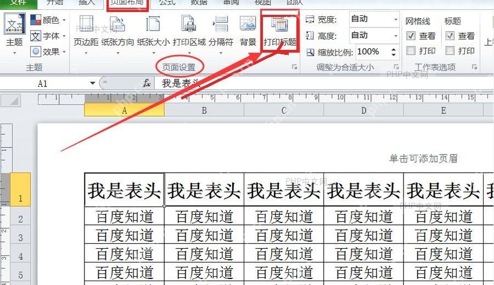The height and width of the screenshot is (285, 494).
Task: Click the Orientation (纸张方向) icon
Action: coord(117,24)
